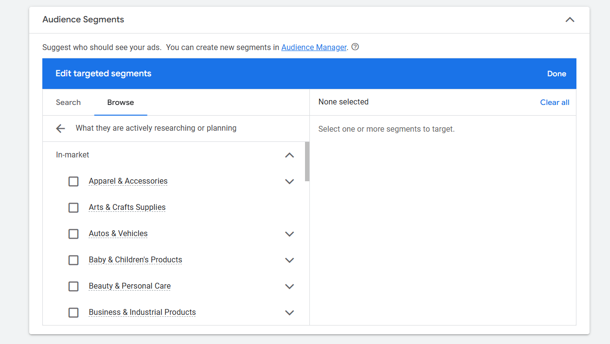The image size is (610, 344).
Task: Click the help question mark icon
Action: (x=355, y=47)
